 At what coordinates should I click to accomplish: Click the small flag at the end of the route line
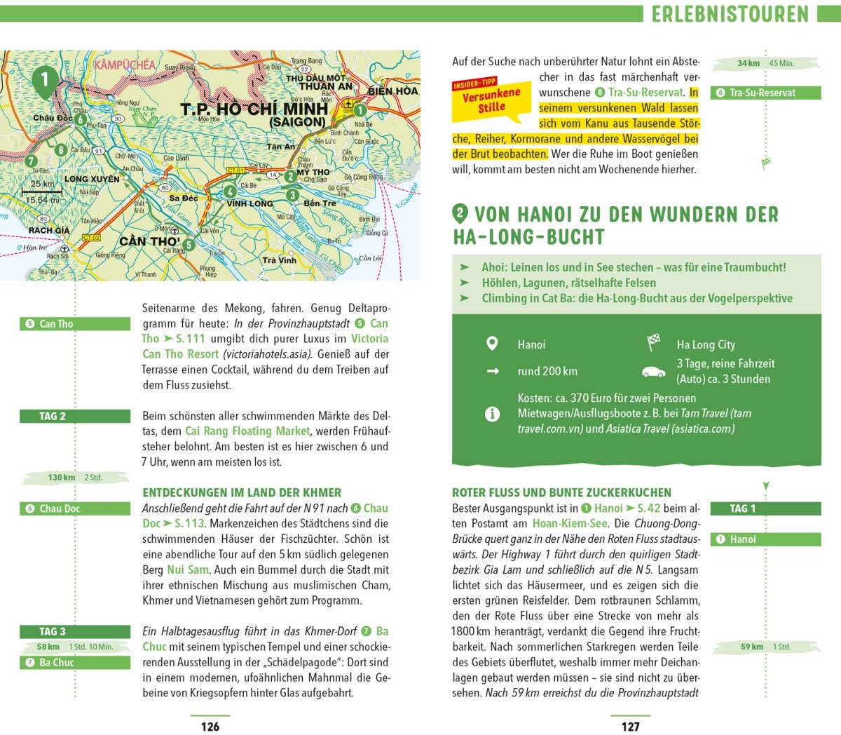766,163
